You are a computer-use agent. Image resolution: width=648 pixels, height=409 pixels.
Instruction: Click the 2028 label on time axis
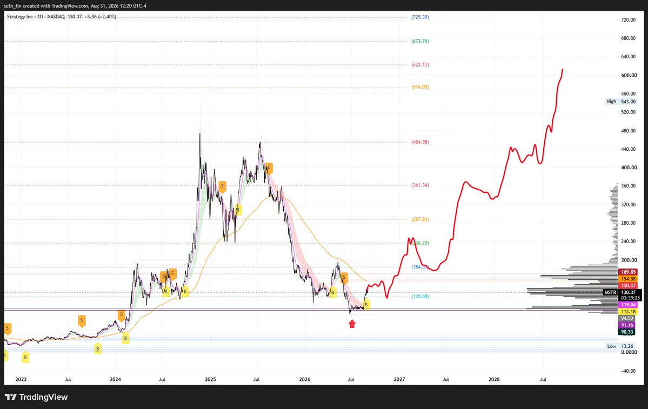[x=494, y=379]
